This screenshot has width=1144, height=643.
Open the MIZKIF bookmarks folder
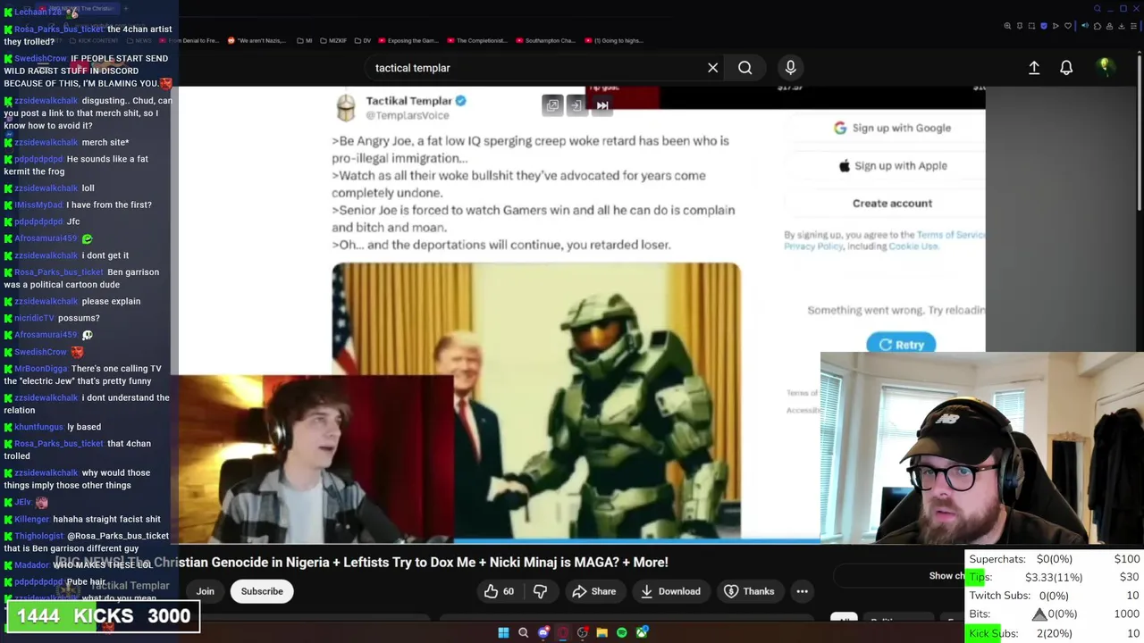334,40
